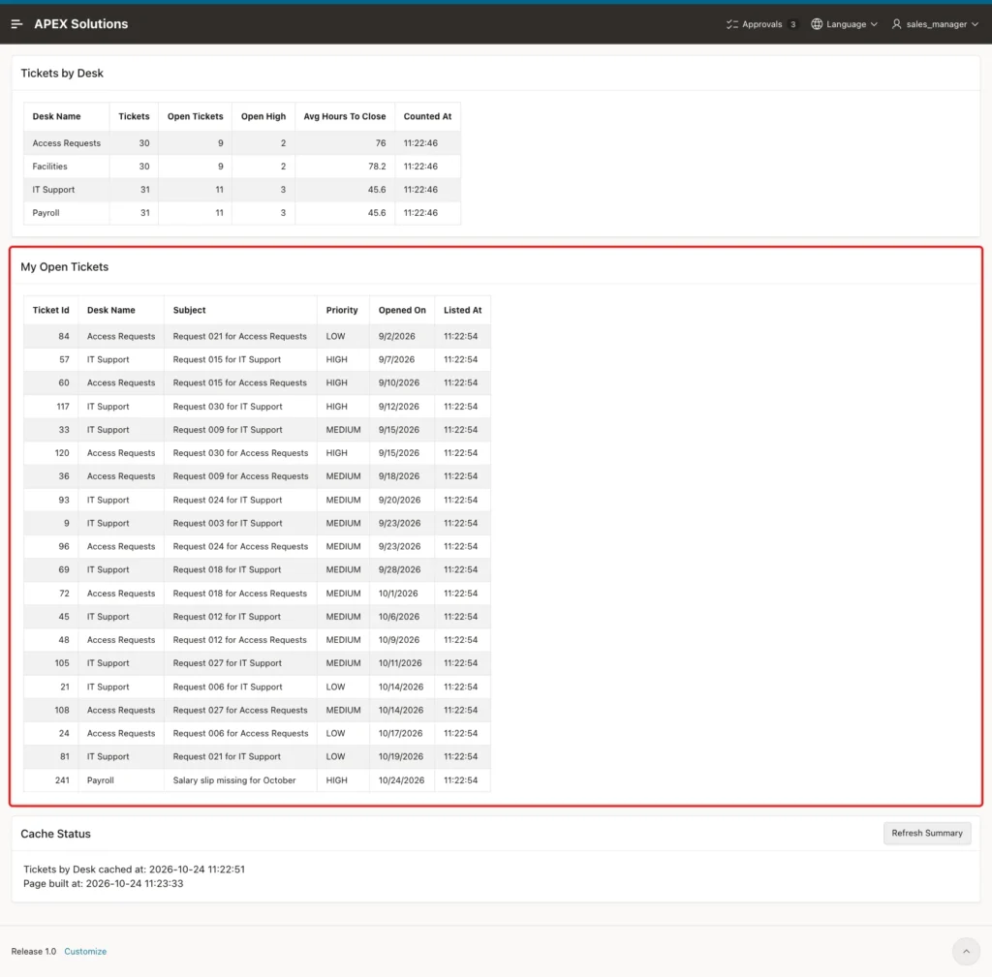Click the Open High column header
Image resolution: width=992 pixels, height=977 pixels.
point(263,116)
